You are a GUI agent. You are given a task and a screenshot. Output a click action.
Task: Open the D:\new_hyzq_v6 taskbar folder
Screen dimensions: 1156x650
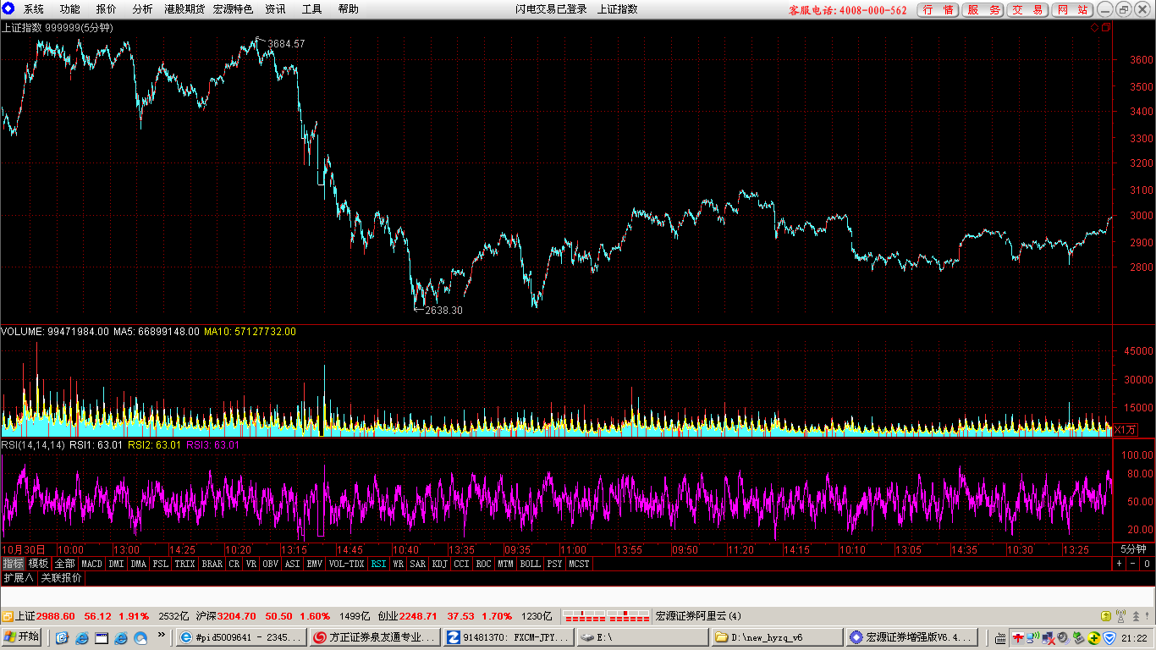tap(777, 637)
